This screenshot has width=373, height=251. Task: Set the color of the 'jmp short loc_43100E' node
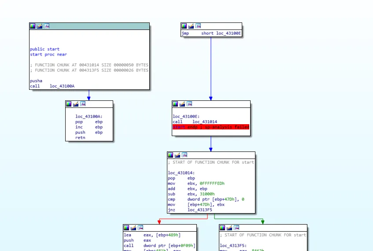tap(184, 26)
